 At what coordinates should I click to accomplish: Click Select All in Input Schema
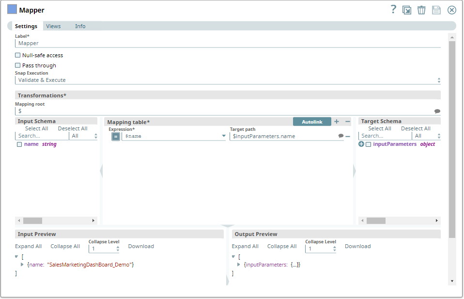pos(37,128)
